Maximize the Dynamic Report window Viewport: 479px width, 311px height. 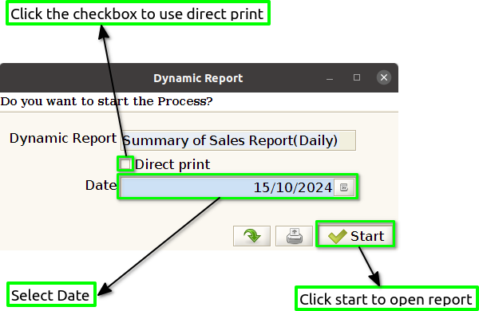(357, 77)
